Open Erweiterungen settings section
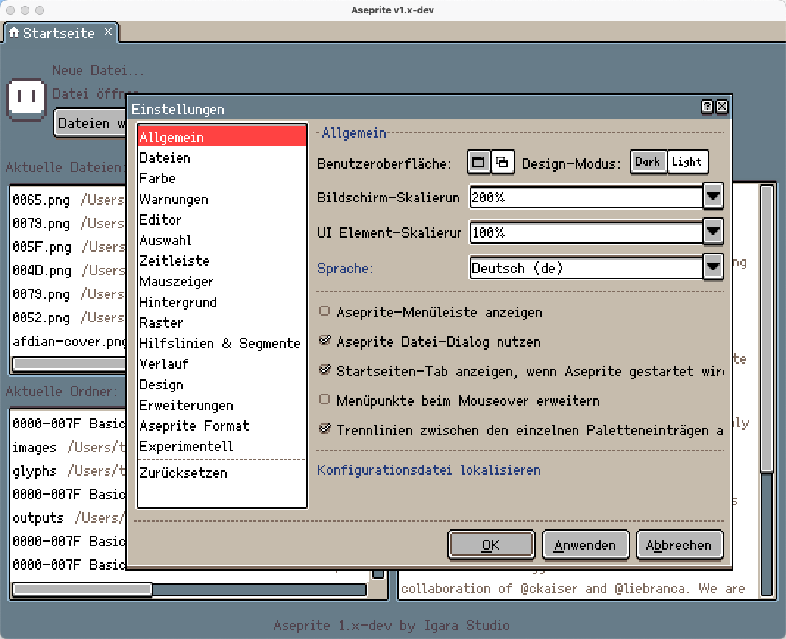Screen dimensions: 786x639 click(222, 404)
